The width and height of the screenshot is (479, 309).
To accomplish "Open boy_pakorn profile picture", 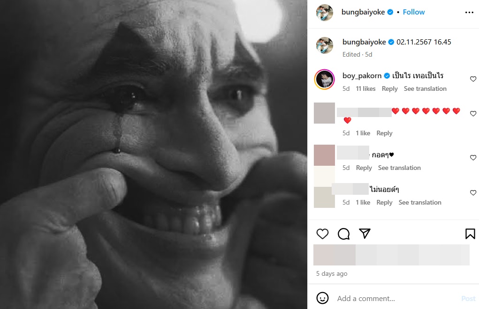I will [324, 79].
